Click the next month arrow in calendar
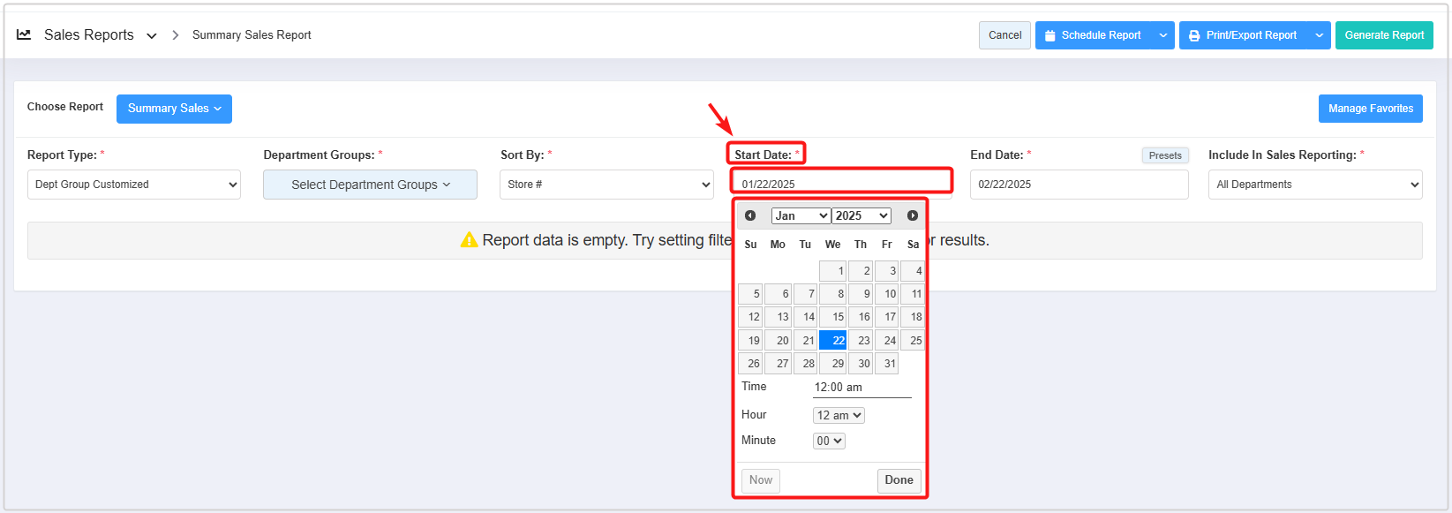The width and height of the screenshot is (1452, 513). tap(913, 215)
